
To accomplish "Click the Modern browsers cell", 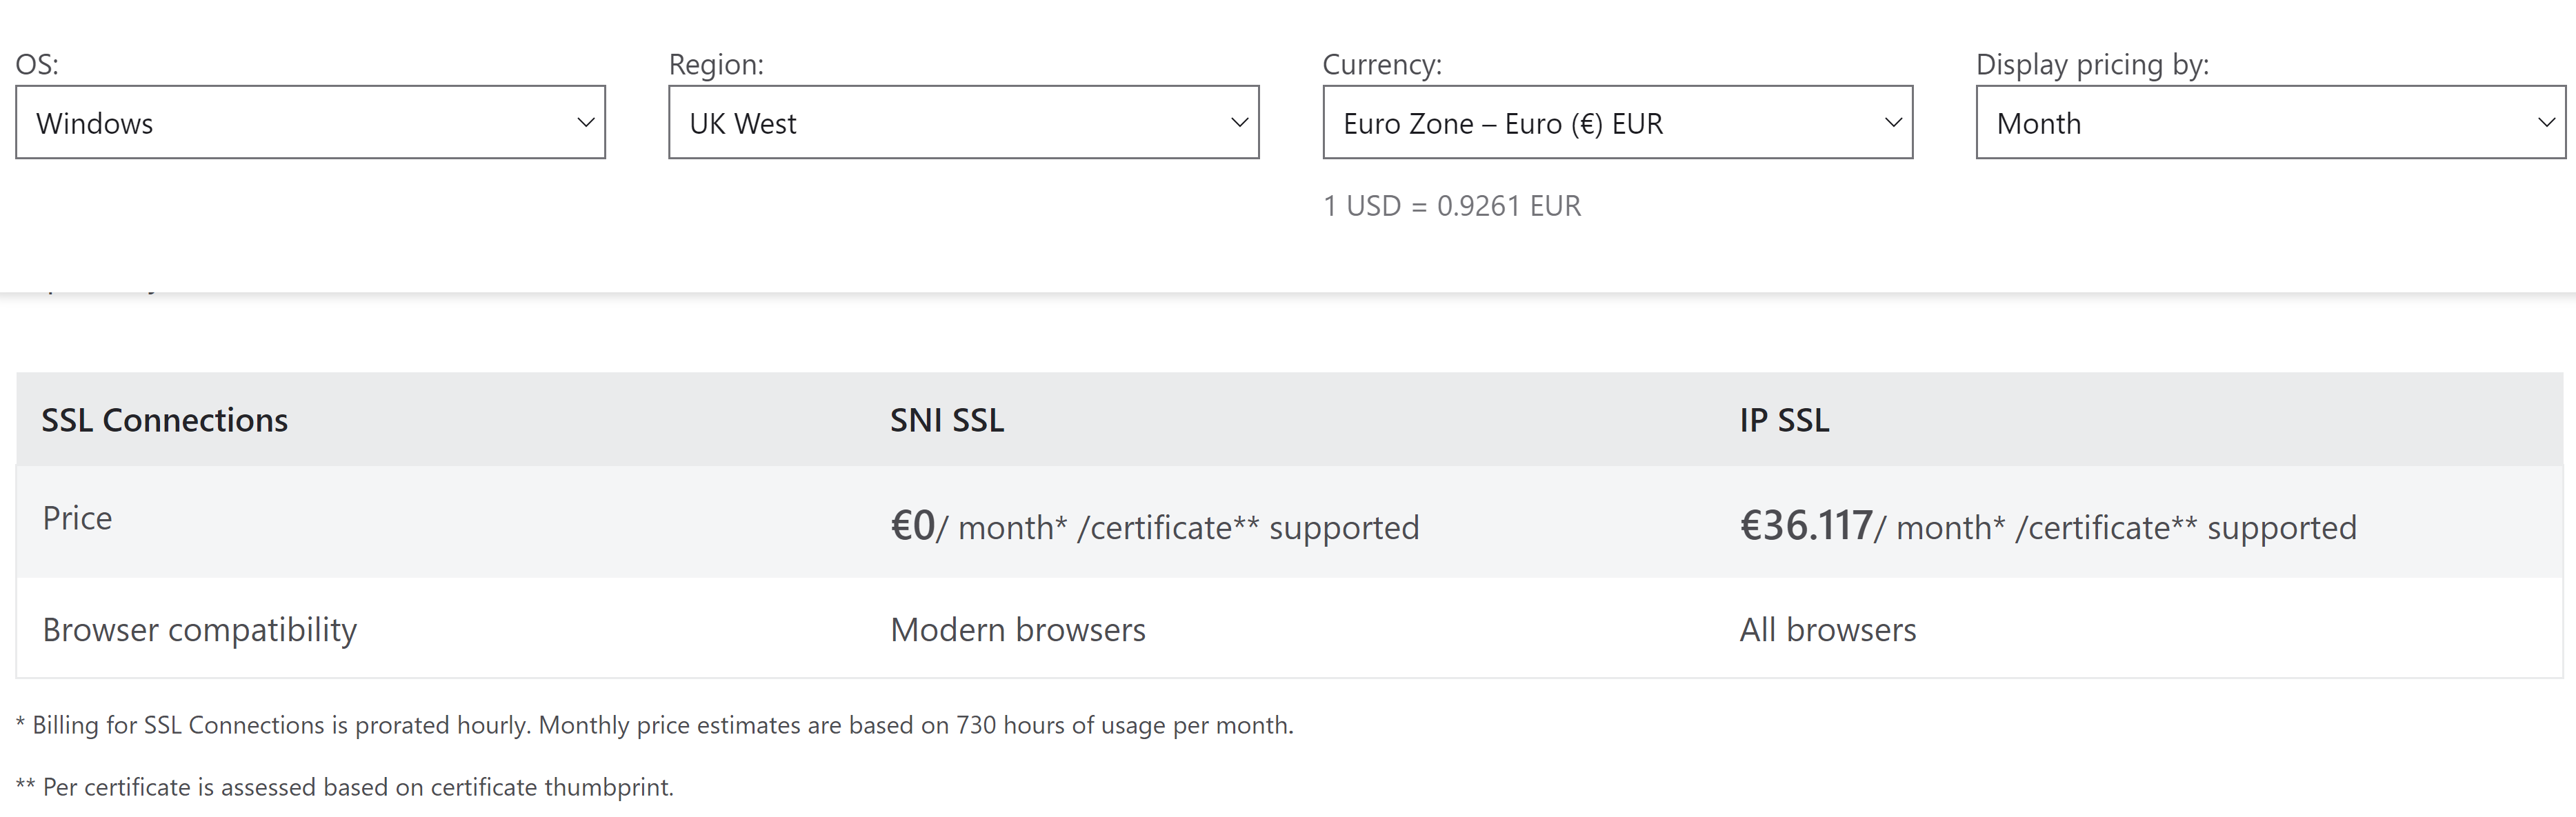I will tap(1018, 630).
